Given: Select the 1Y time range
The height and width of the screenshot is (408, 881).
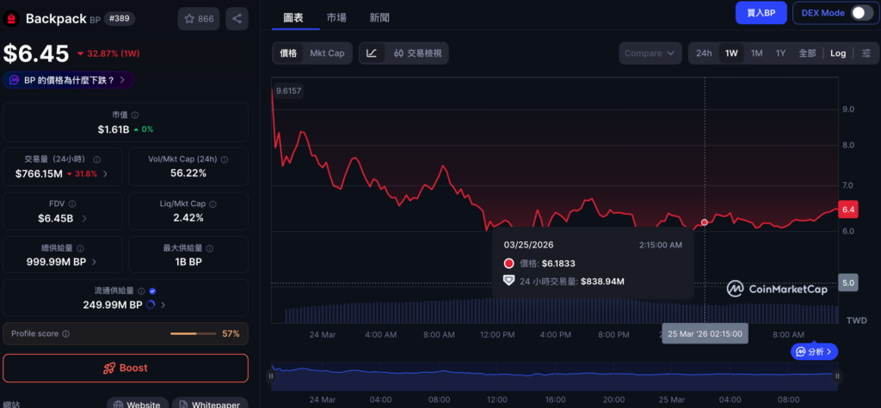Looking at the screenshot, I should pyautogui.click(x=780, y=53).
